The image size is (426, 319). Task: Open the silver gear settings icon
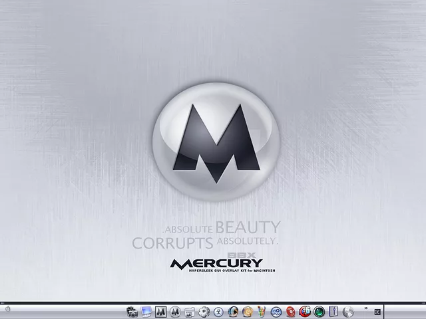(x=204, y=312)
